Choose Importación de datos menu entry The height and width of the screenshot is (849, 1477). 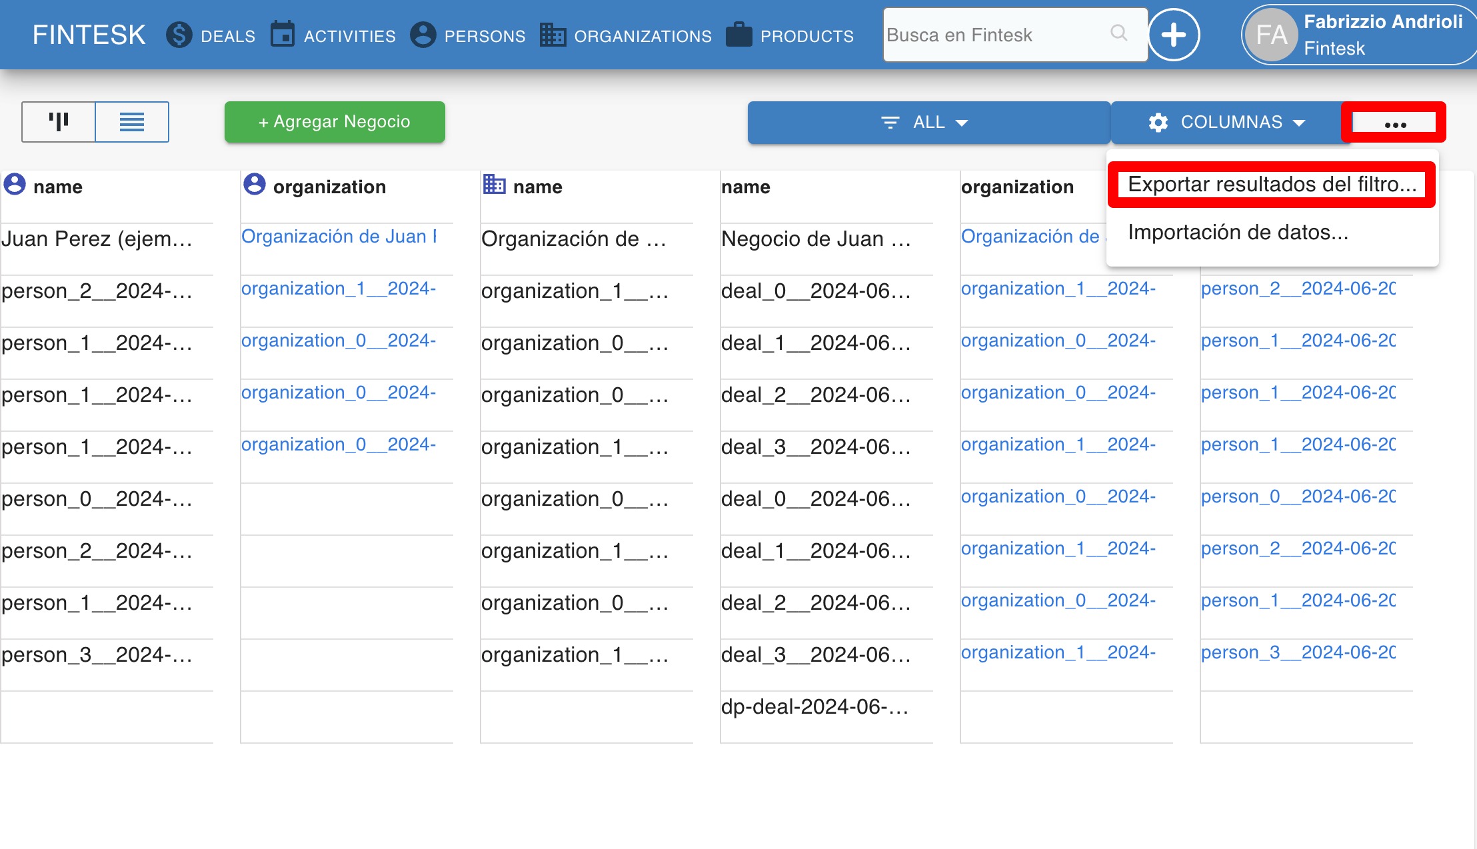point(1238,233)
